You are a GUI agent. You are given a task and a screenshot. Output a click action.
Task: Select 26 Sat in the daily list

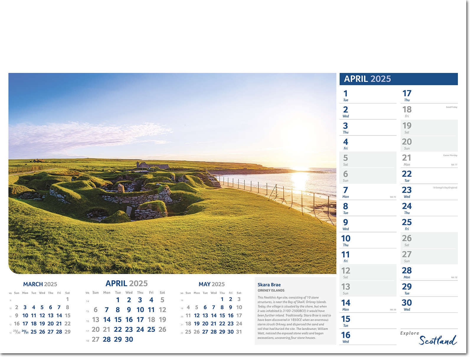click(x=429, y=240)
